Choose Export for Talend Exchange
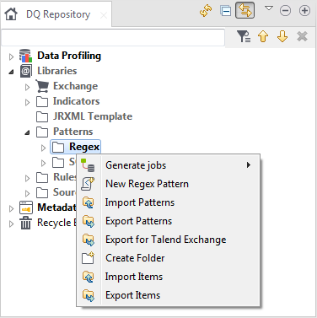Image resolution: width=317 pixels, height=318 pixels. [x=168, y=240]
